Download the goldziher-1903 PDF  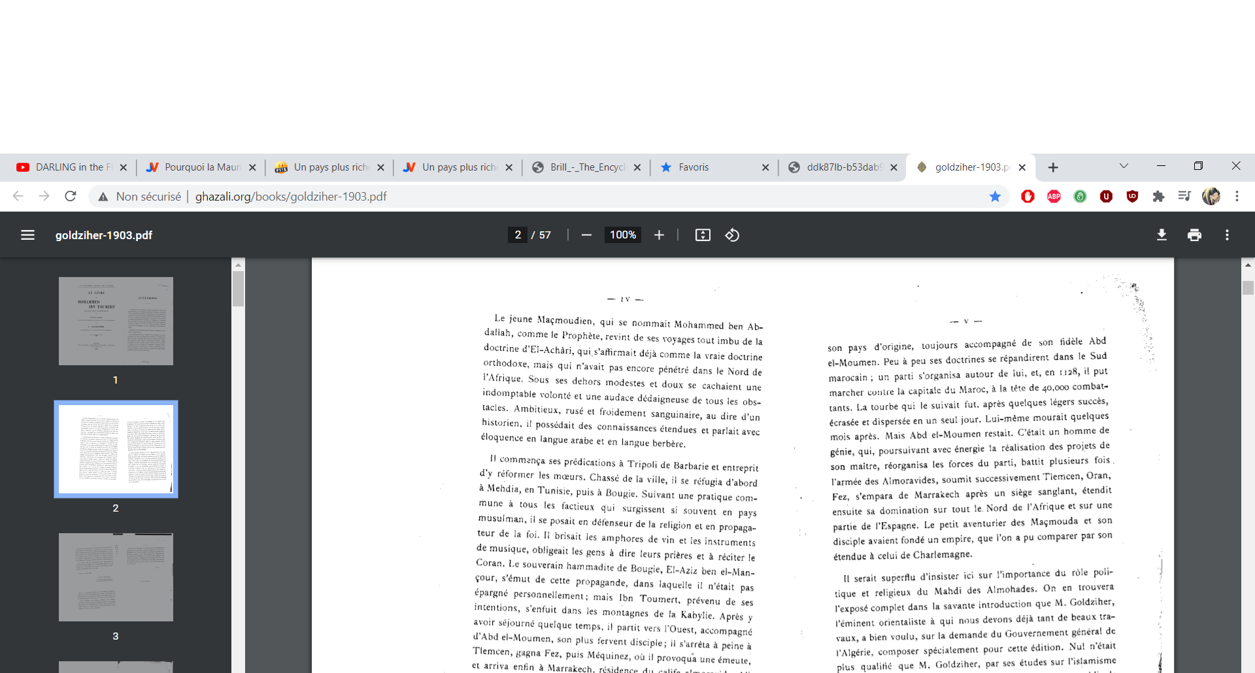1162,235
